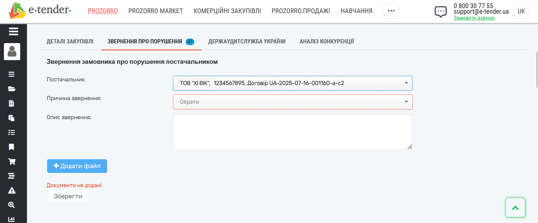Click the Додати файл button

coord(77,166)
